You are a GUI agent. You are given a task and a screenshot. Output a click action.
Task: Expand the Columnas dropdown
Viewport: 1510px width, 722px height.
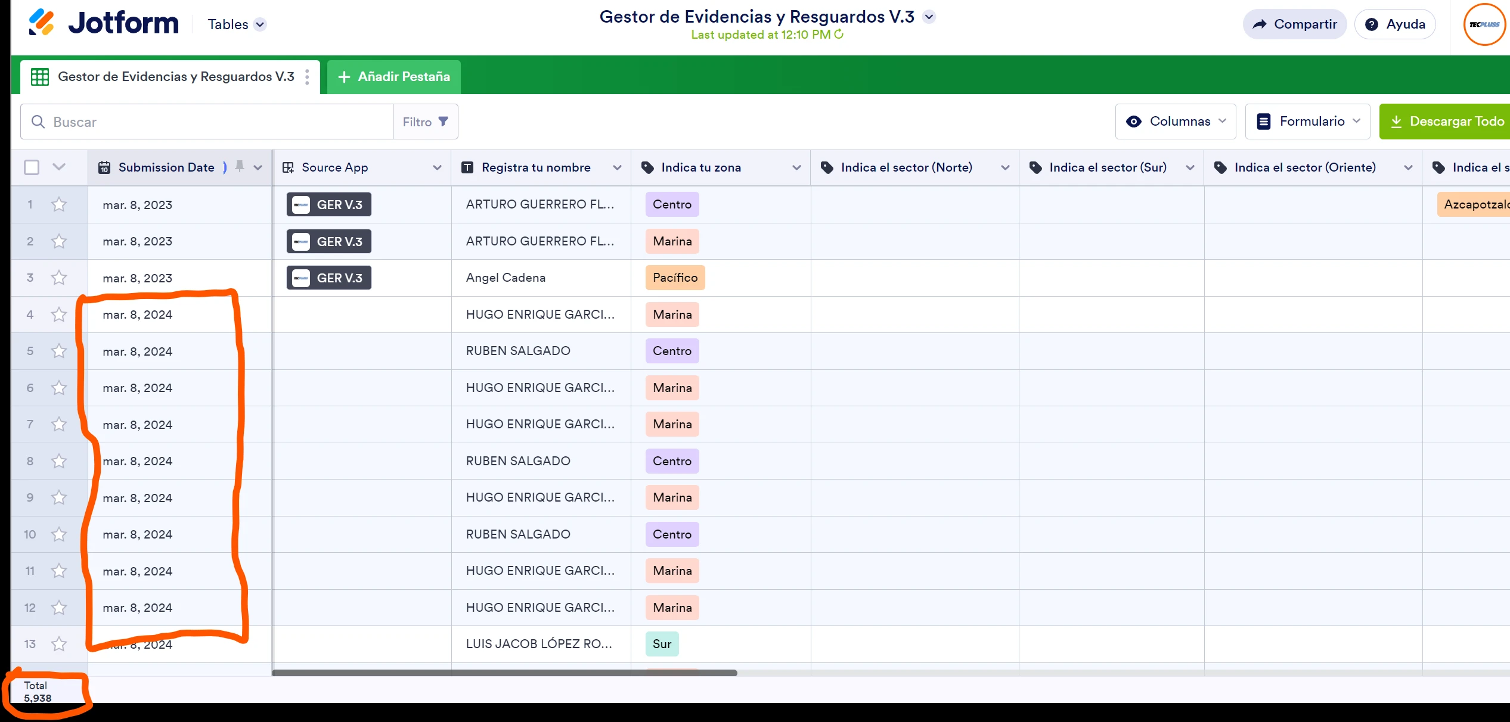click(1175, 121)
